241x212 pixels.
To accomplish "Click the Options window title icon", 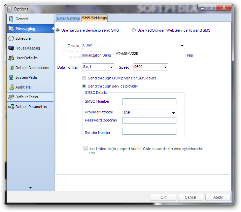I will point(9,9).
